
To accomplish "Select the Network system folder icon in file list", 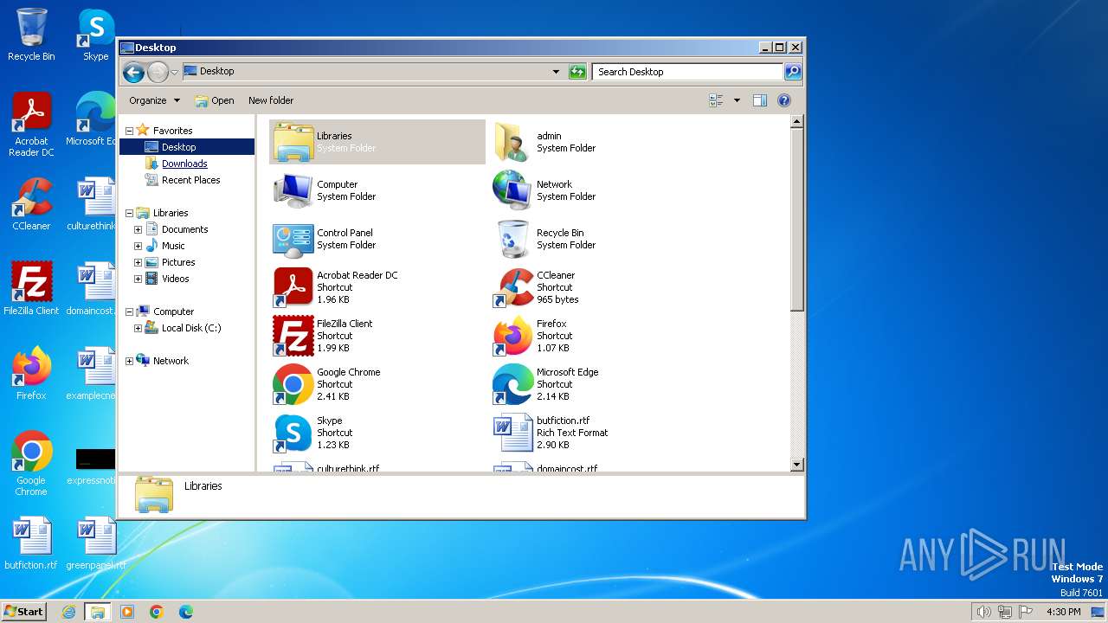I will tap(512, 190).
